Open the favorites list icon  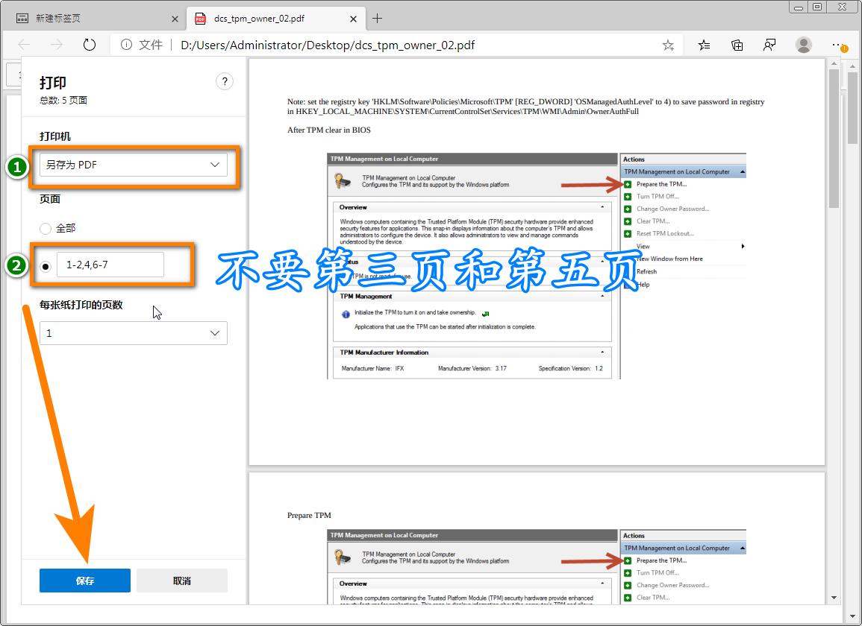pos(703,45)
